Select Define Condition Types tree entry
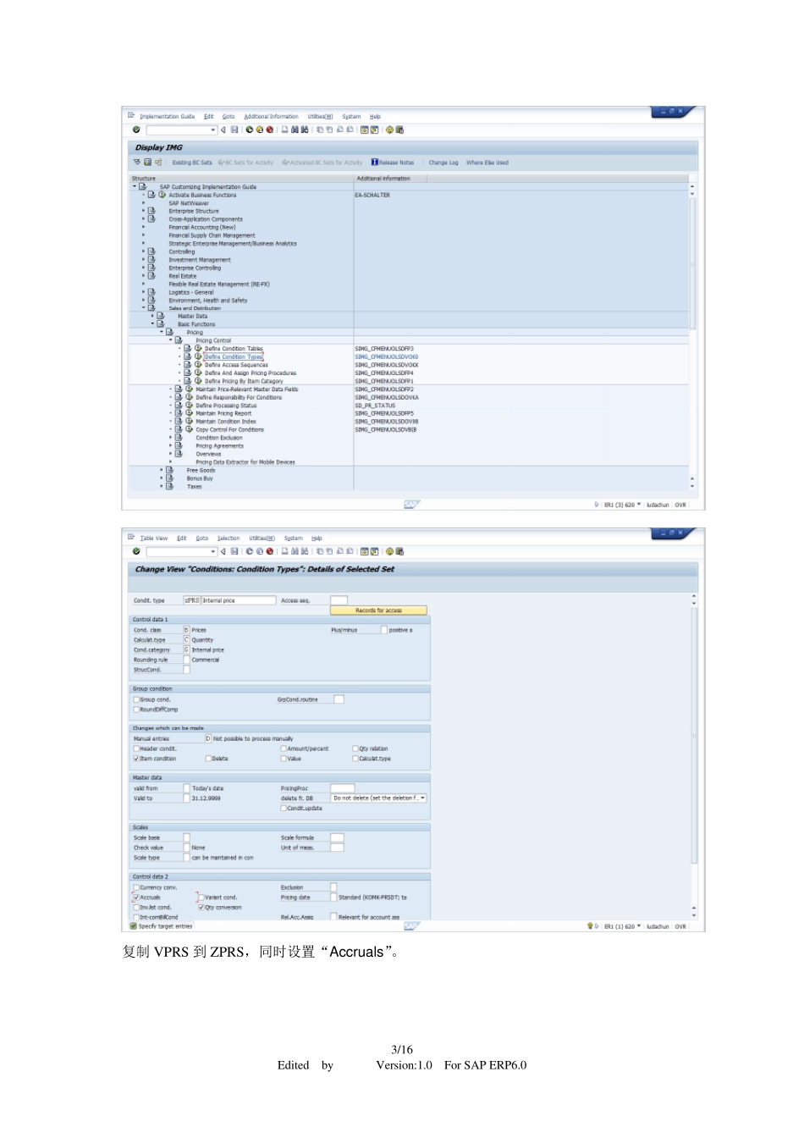 234,357
